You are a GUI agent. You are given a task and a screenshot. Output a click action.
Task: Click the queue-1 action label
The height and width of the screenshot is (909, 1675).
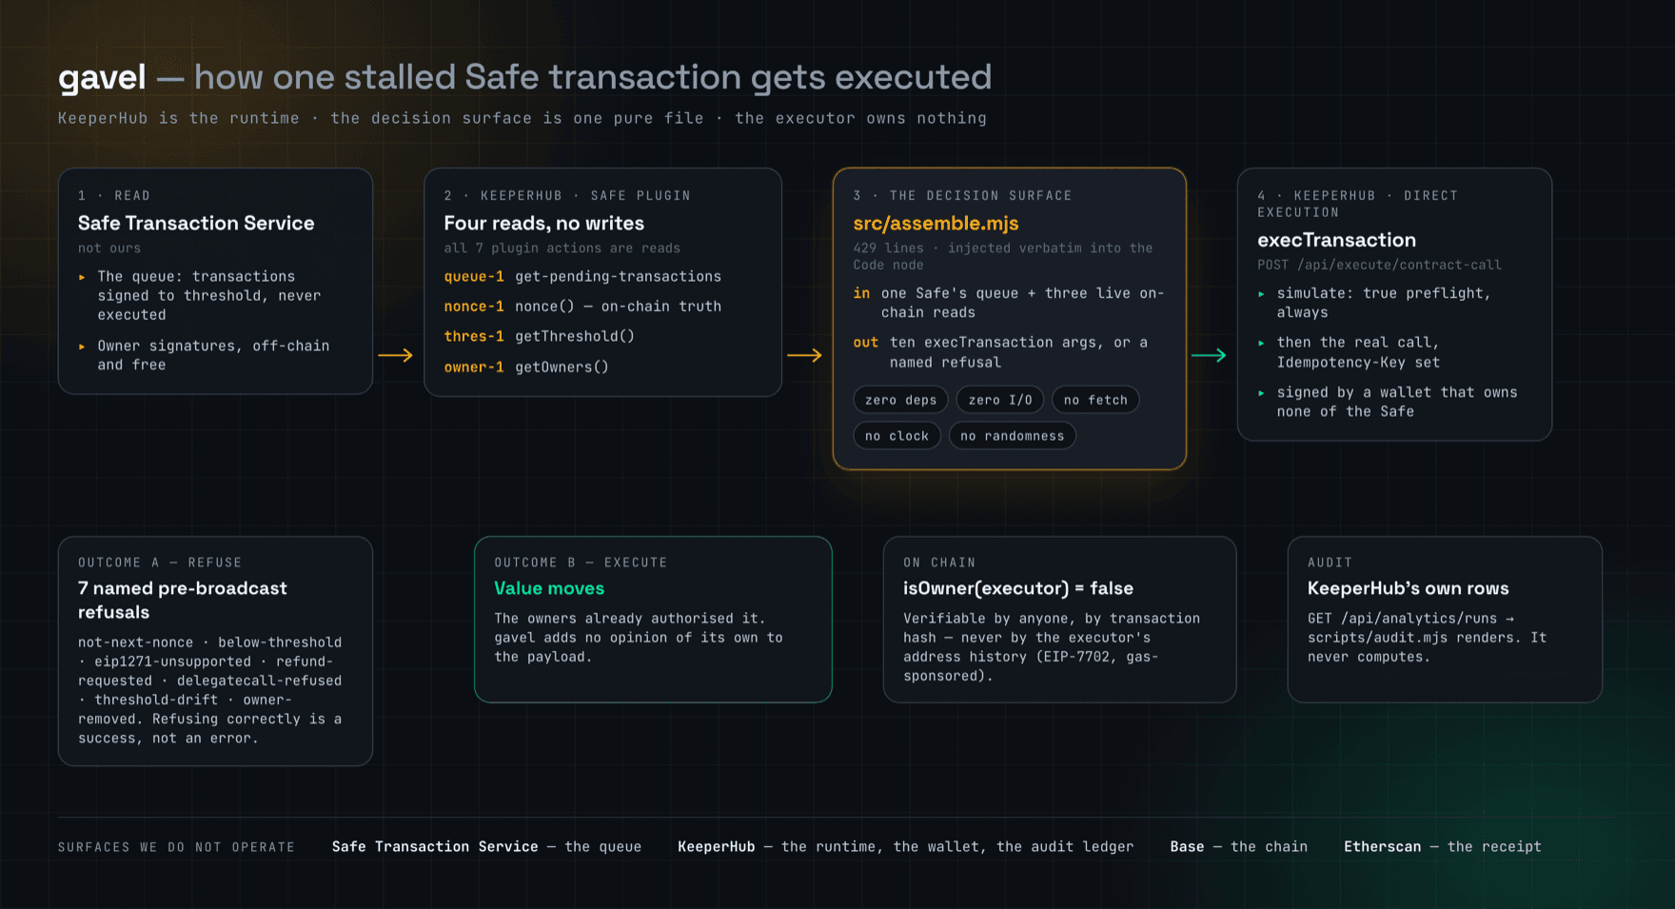(x=474, y=277)
